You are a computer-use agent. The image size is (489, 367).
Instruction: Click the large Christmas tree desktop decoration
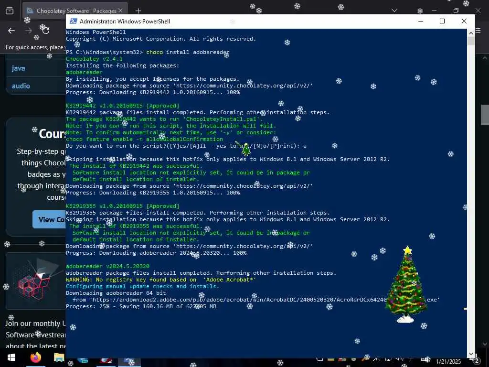(406, 284)
